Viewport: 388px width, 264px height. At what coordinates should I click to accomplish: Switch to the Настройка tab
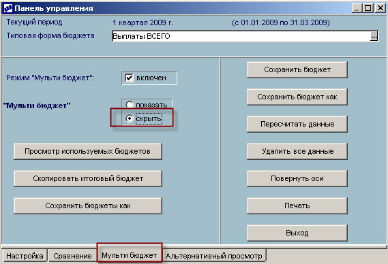(x=25, y=256)
